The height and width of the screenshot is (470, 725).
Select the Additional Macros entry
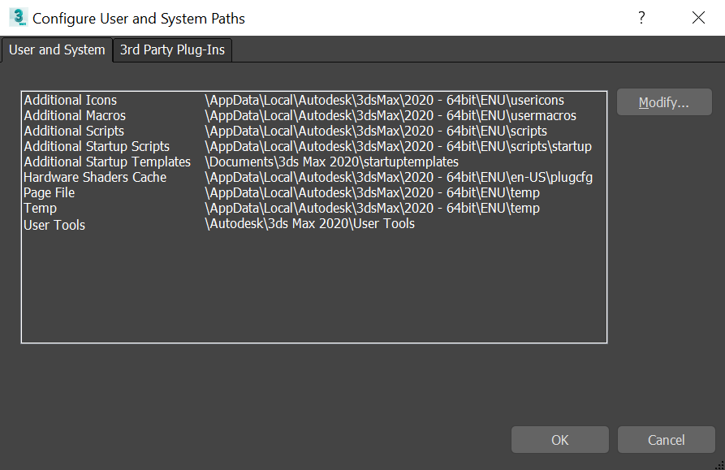(75, 116)
